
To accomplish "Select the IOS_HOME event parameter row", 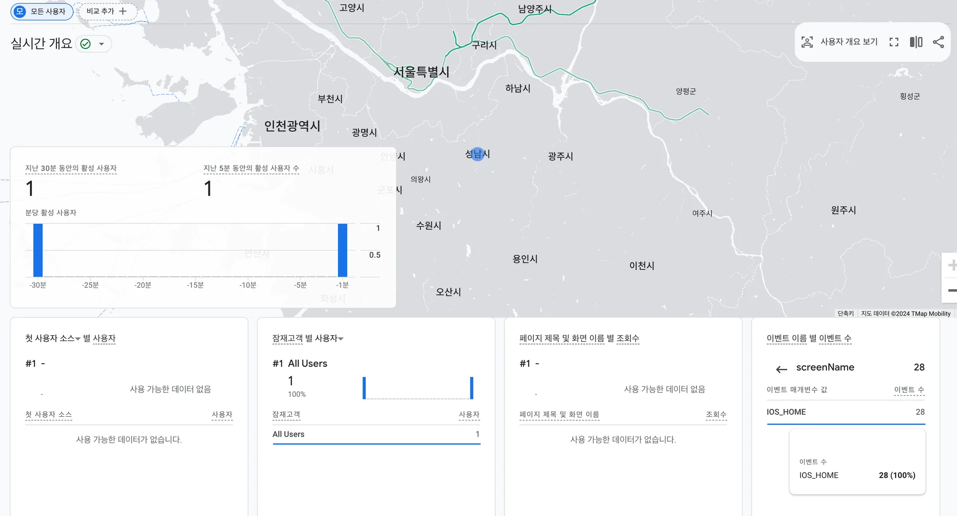I will (x=845, y=412).
